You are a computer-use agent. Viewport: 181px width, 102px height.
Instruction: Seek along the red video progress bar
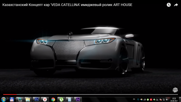(10, 94)
